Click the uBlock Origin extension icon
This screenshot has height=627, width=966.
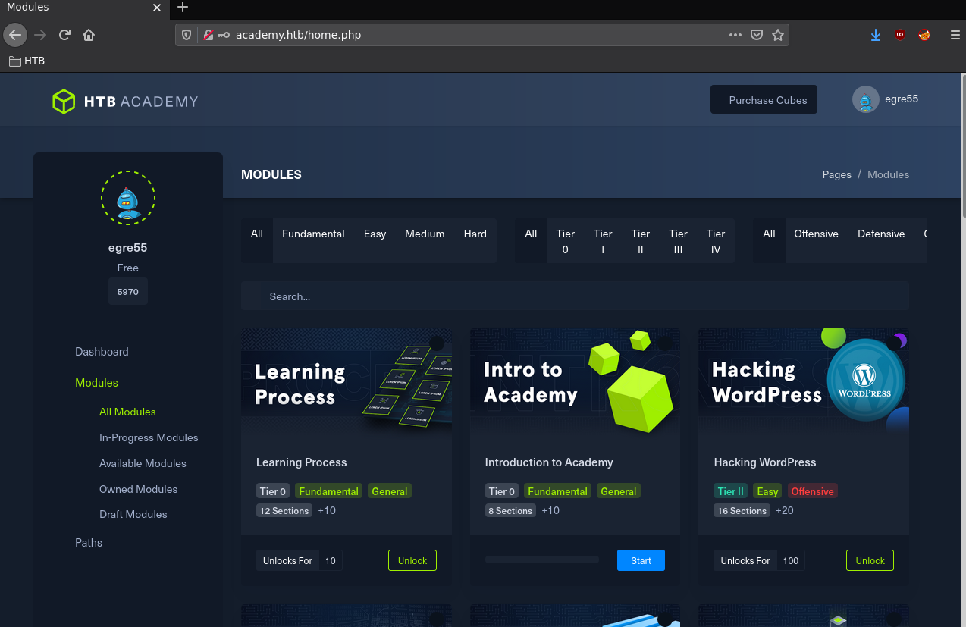(900, 35)
